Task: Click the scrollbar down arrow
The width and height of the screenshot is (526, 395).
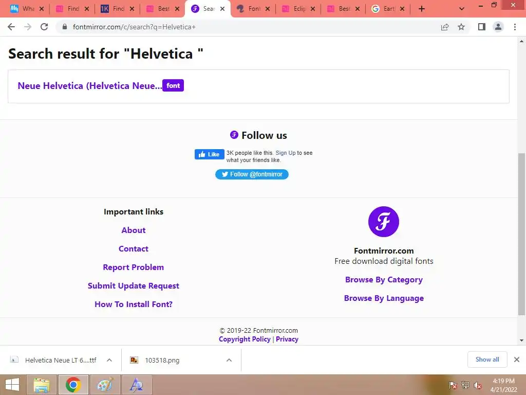Action: pos(521,340)
